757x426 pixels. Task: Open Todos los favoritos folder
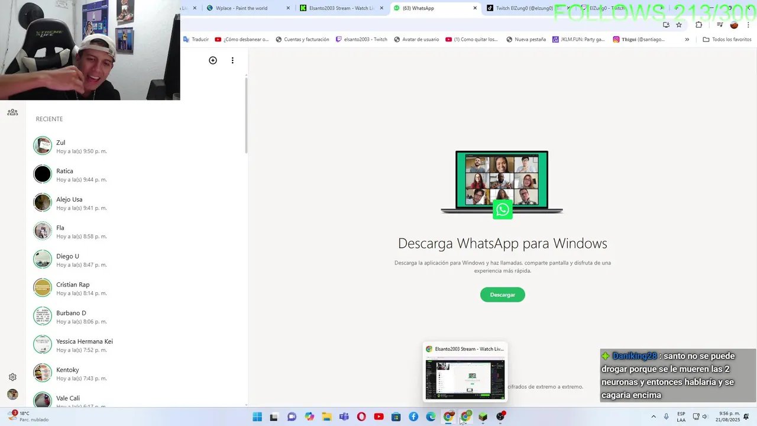[x=727, y=40]
